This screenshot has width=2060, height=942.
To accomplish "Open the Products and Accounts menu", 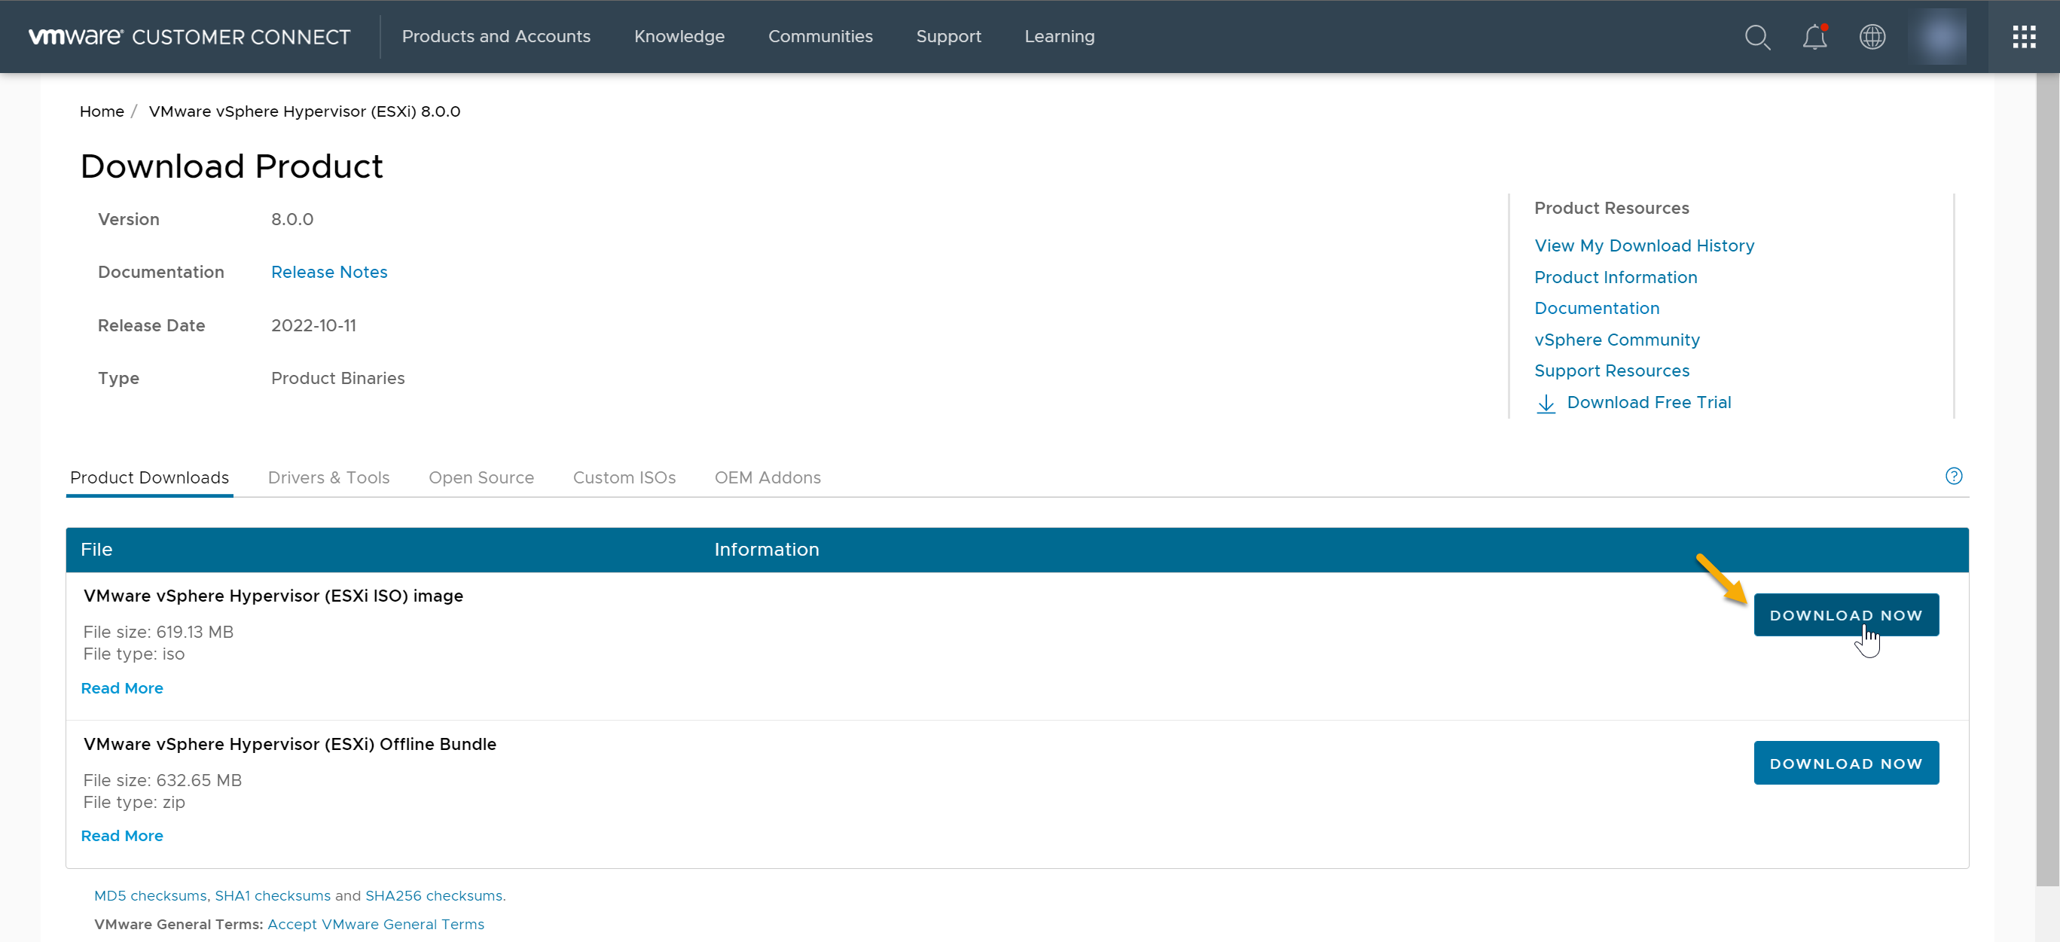I will pos(496,37).
